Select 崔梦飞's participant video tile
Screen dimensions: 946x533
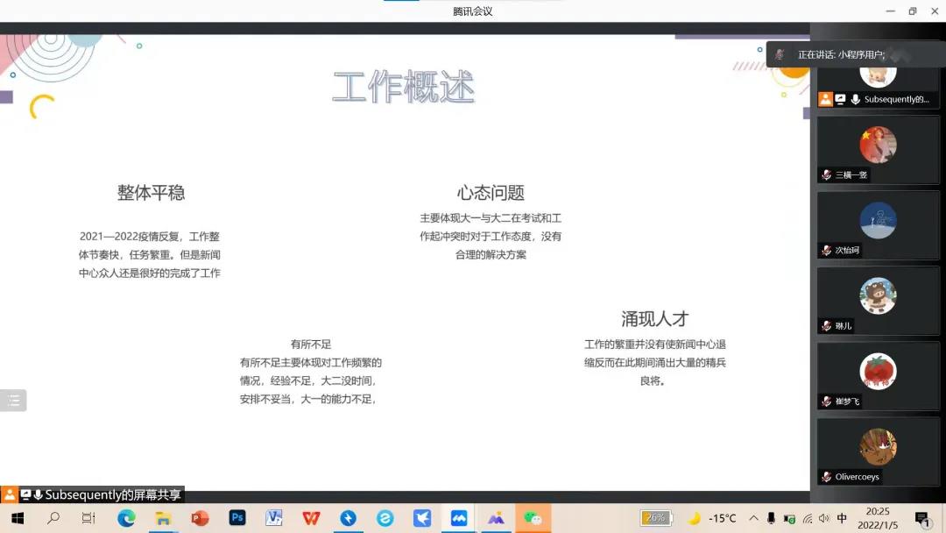[x=878, y=375]
